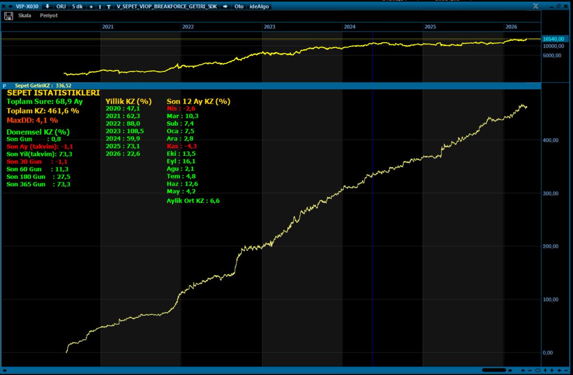This screenshot has height=375, width=573.
Task: Click the down arrow after VIP-X030
Action: coord(47,7)
